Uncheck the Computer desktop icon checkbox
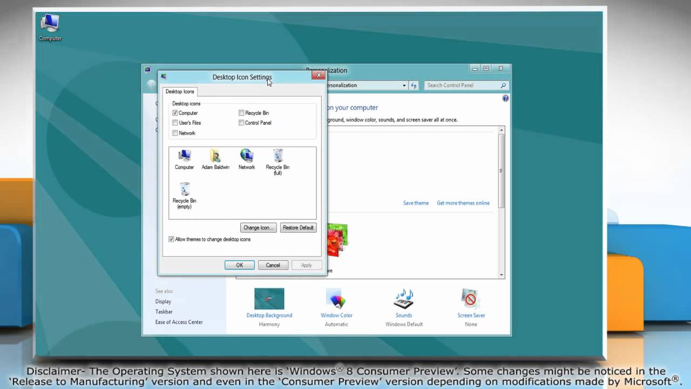This screenshot has height=389, width=691. [175, 113]
